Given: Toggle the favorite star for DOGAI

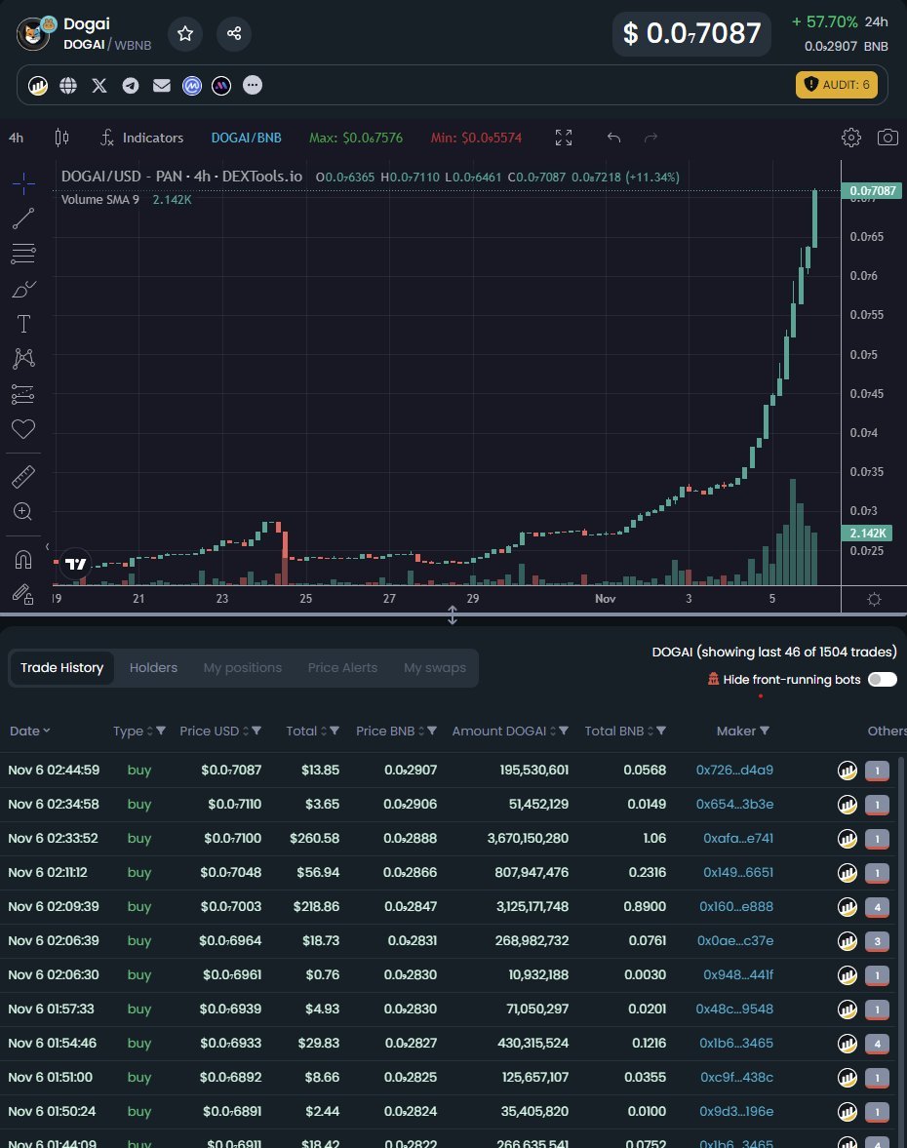Looking at the screenshot, I should click(x=185, y=33).
